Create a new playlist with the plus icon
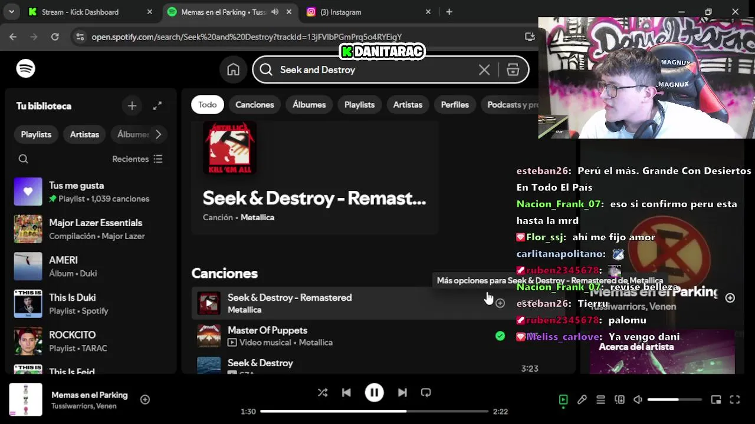Viewport: 755px width, 424px height. (132, 106)
